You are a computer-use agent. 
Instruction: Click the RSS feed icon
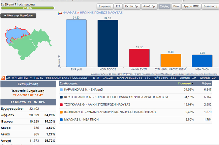pyautogui.click(x=3, y=78)
